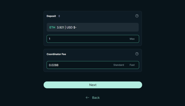
Task: Focus the coordinator fee input showing 0.0288
Action: 79,65
